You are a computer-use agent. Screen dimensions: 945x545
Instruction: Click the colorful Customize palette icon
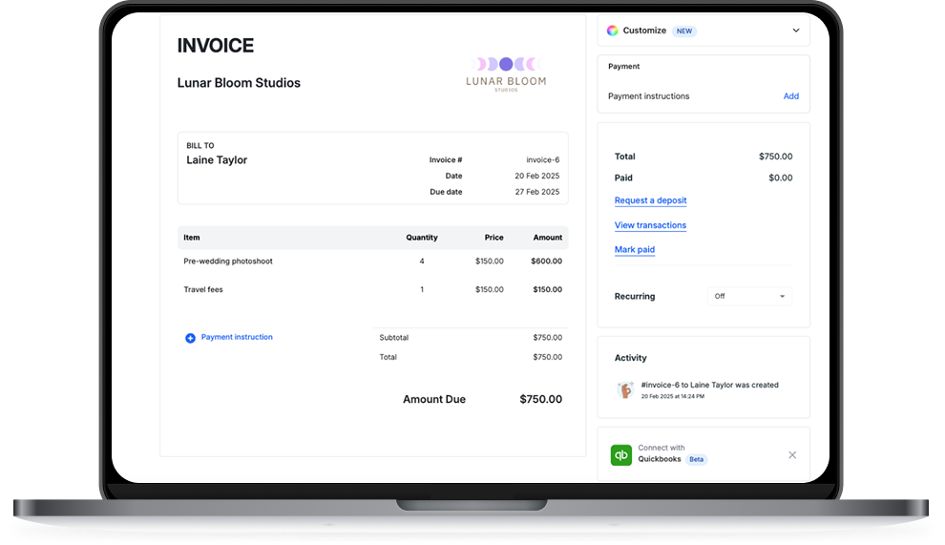[613, 31]
